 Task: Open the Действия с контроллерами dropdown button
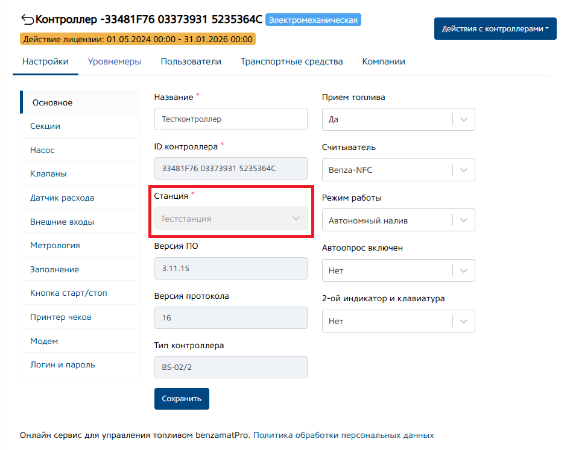tap(495, 29)
